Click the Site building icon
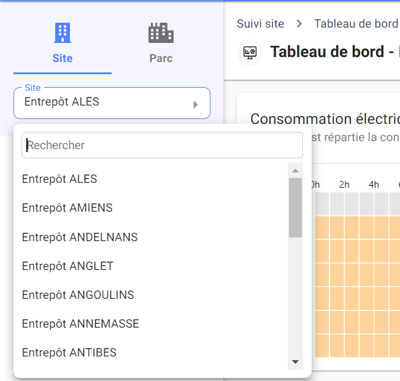 point(63,33)
